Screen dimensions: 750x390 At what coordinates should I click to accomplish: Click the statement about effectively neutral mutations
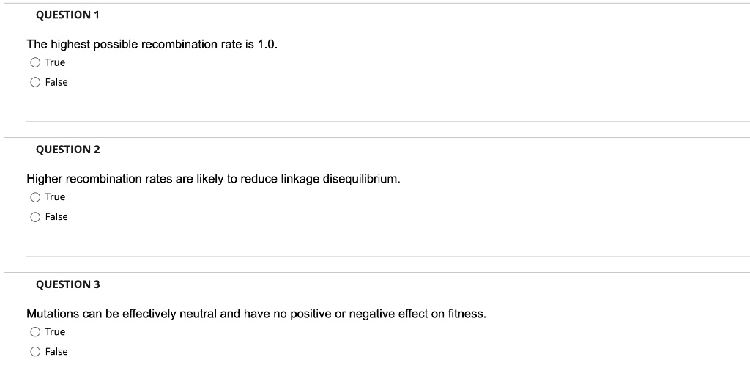coord(256,314)
